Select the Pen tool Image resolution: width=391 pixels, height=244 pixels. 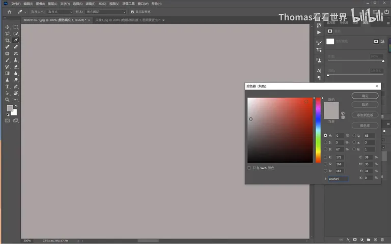pos(16,86)
